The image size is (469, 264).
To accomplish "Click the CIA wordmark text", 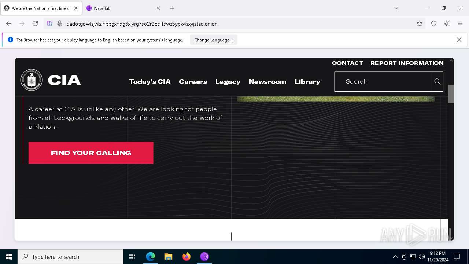I will tap(64, 80).
